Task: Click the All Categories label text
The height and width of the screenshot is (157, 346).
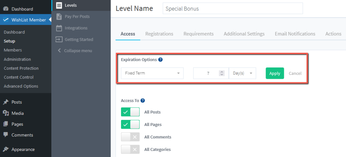Action: pyautogui.click(x=157, y=150)
